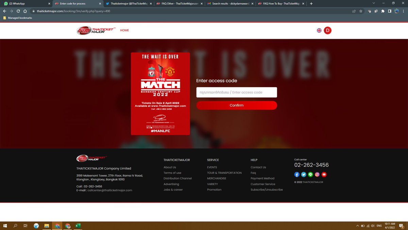Switch to Gmail Search results tab
408x230 pixels.
[230, 3]
